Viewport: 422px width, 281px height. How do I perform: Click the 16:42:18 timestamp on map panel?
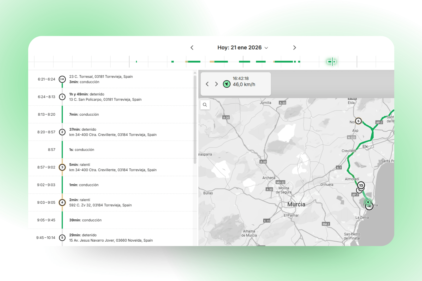(241, 78)
